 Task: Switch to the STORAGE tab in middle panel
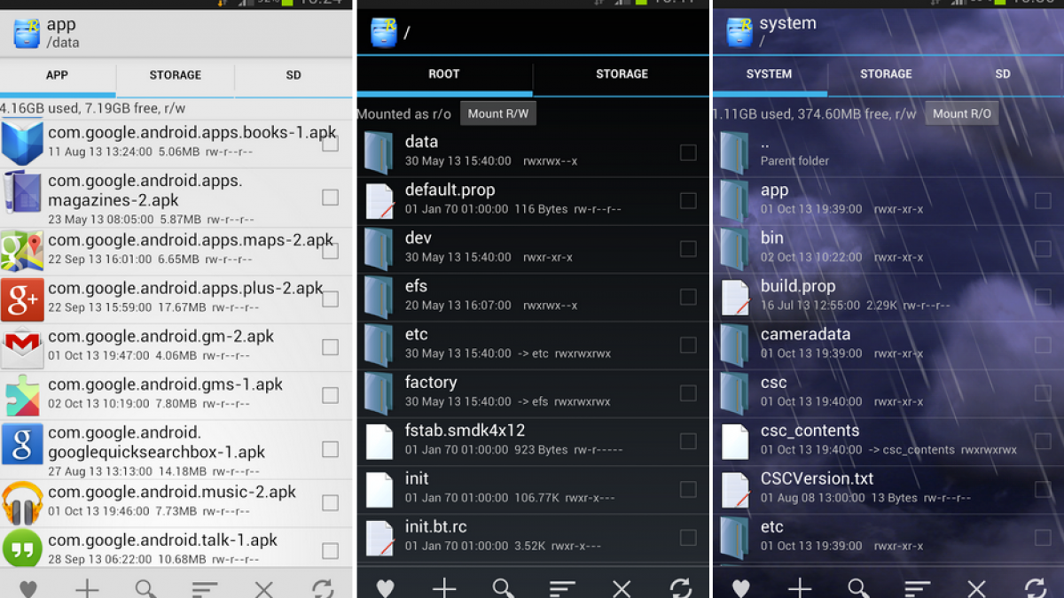(x=622, y=74)
